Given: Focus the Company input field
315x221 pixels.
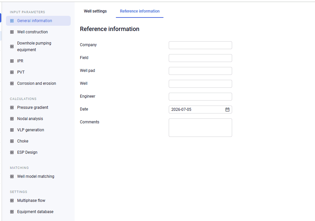Looking at the screenshot, I should click(x=200, y=45).
